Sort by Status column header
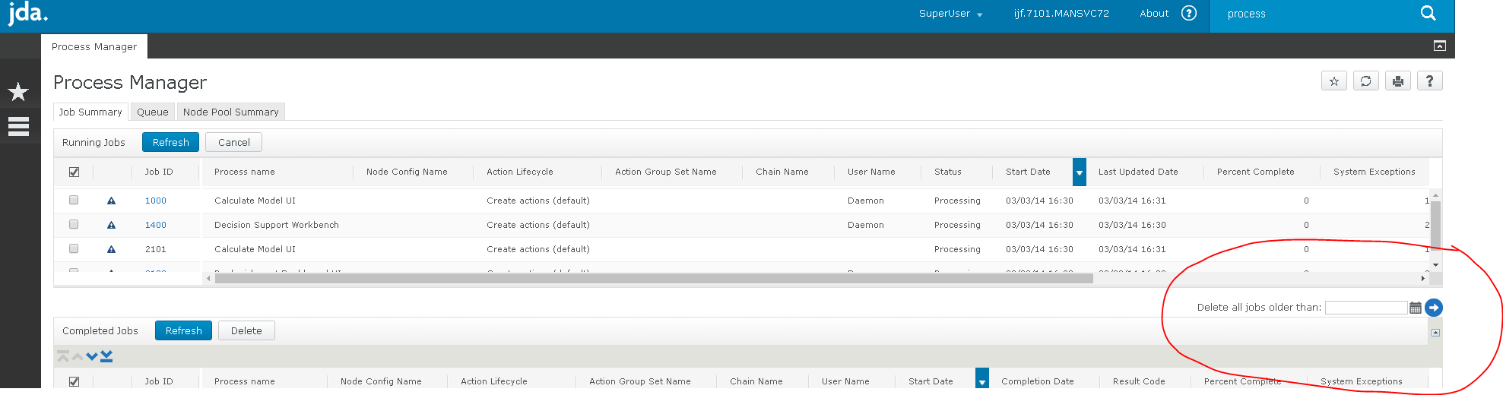The image size is (1503, 395). 948,172
